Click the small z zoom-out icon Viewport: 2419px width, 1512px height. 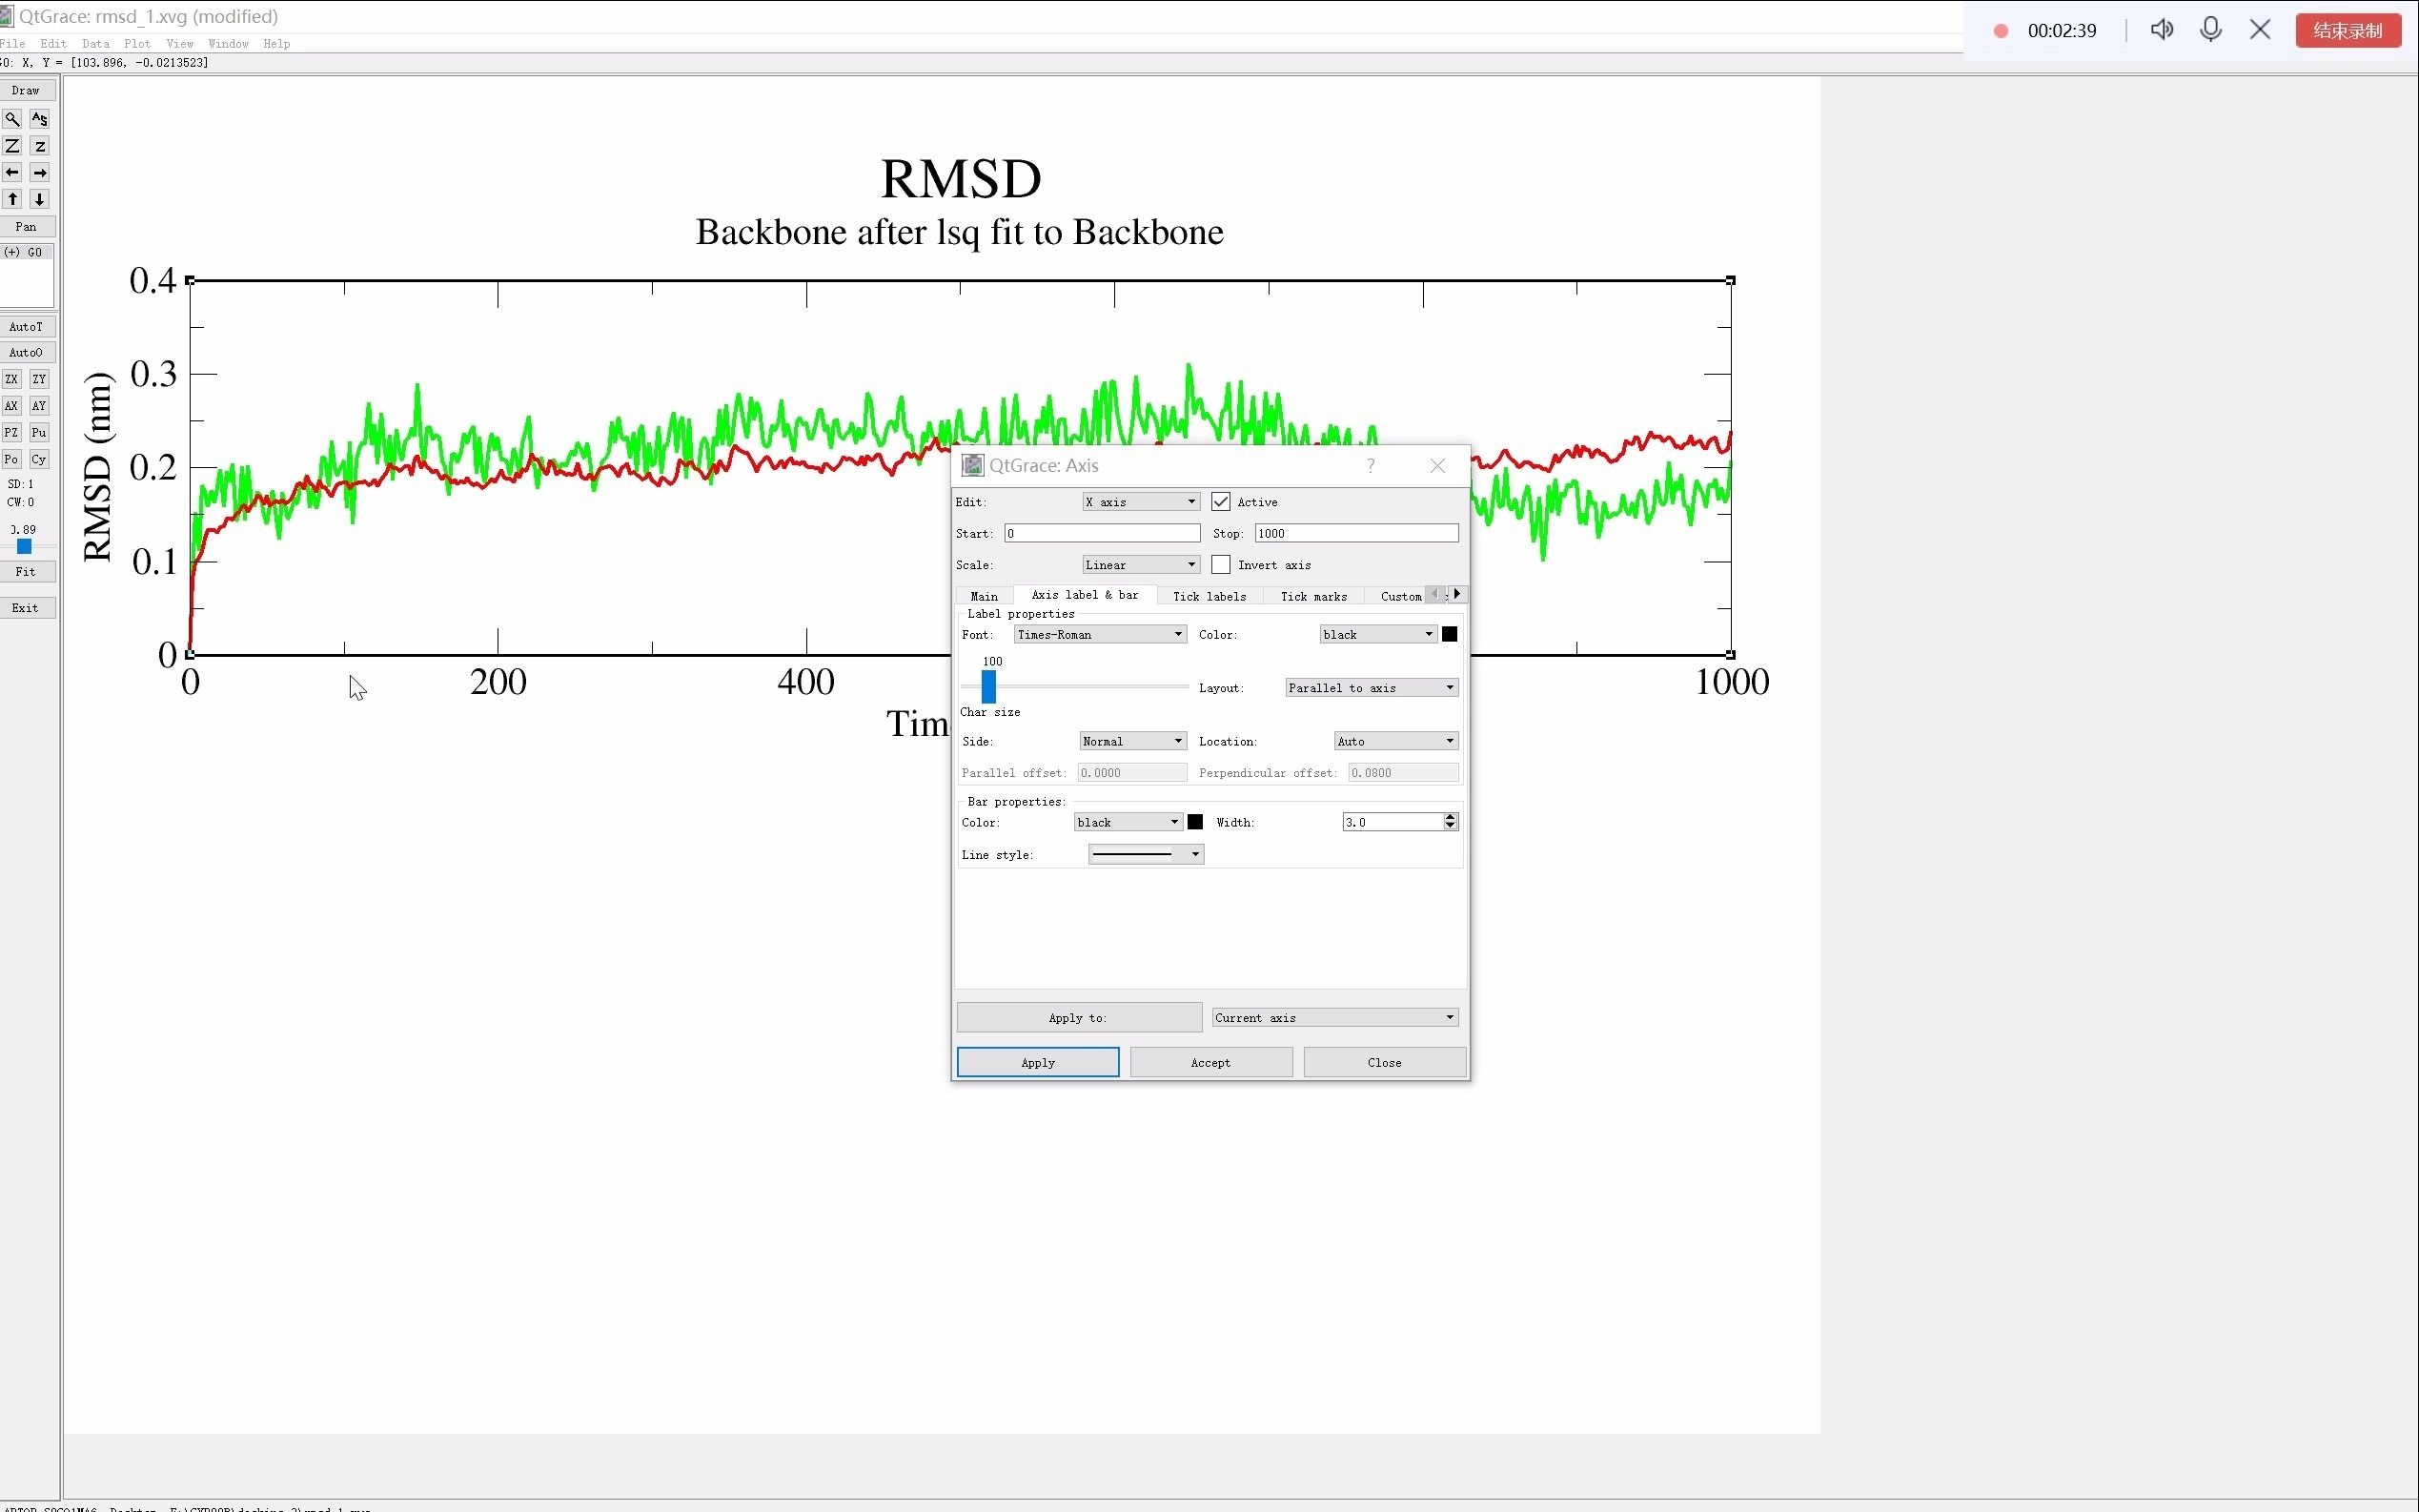click(x=40, y=146)
